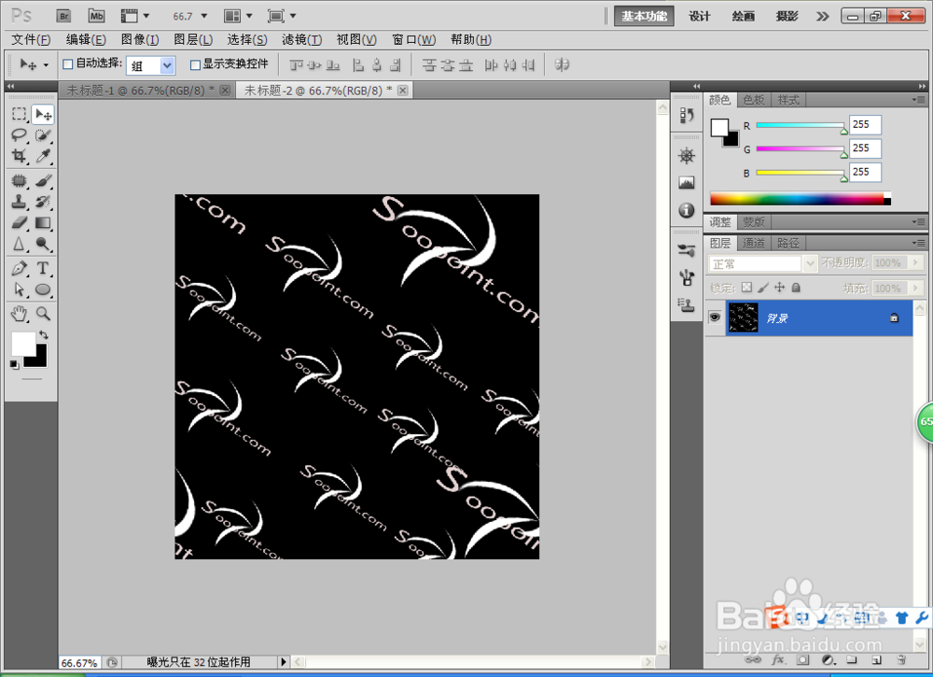The image size is (933, 677).
Task: Select the Path Selection tool
Action: point(19,289)
